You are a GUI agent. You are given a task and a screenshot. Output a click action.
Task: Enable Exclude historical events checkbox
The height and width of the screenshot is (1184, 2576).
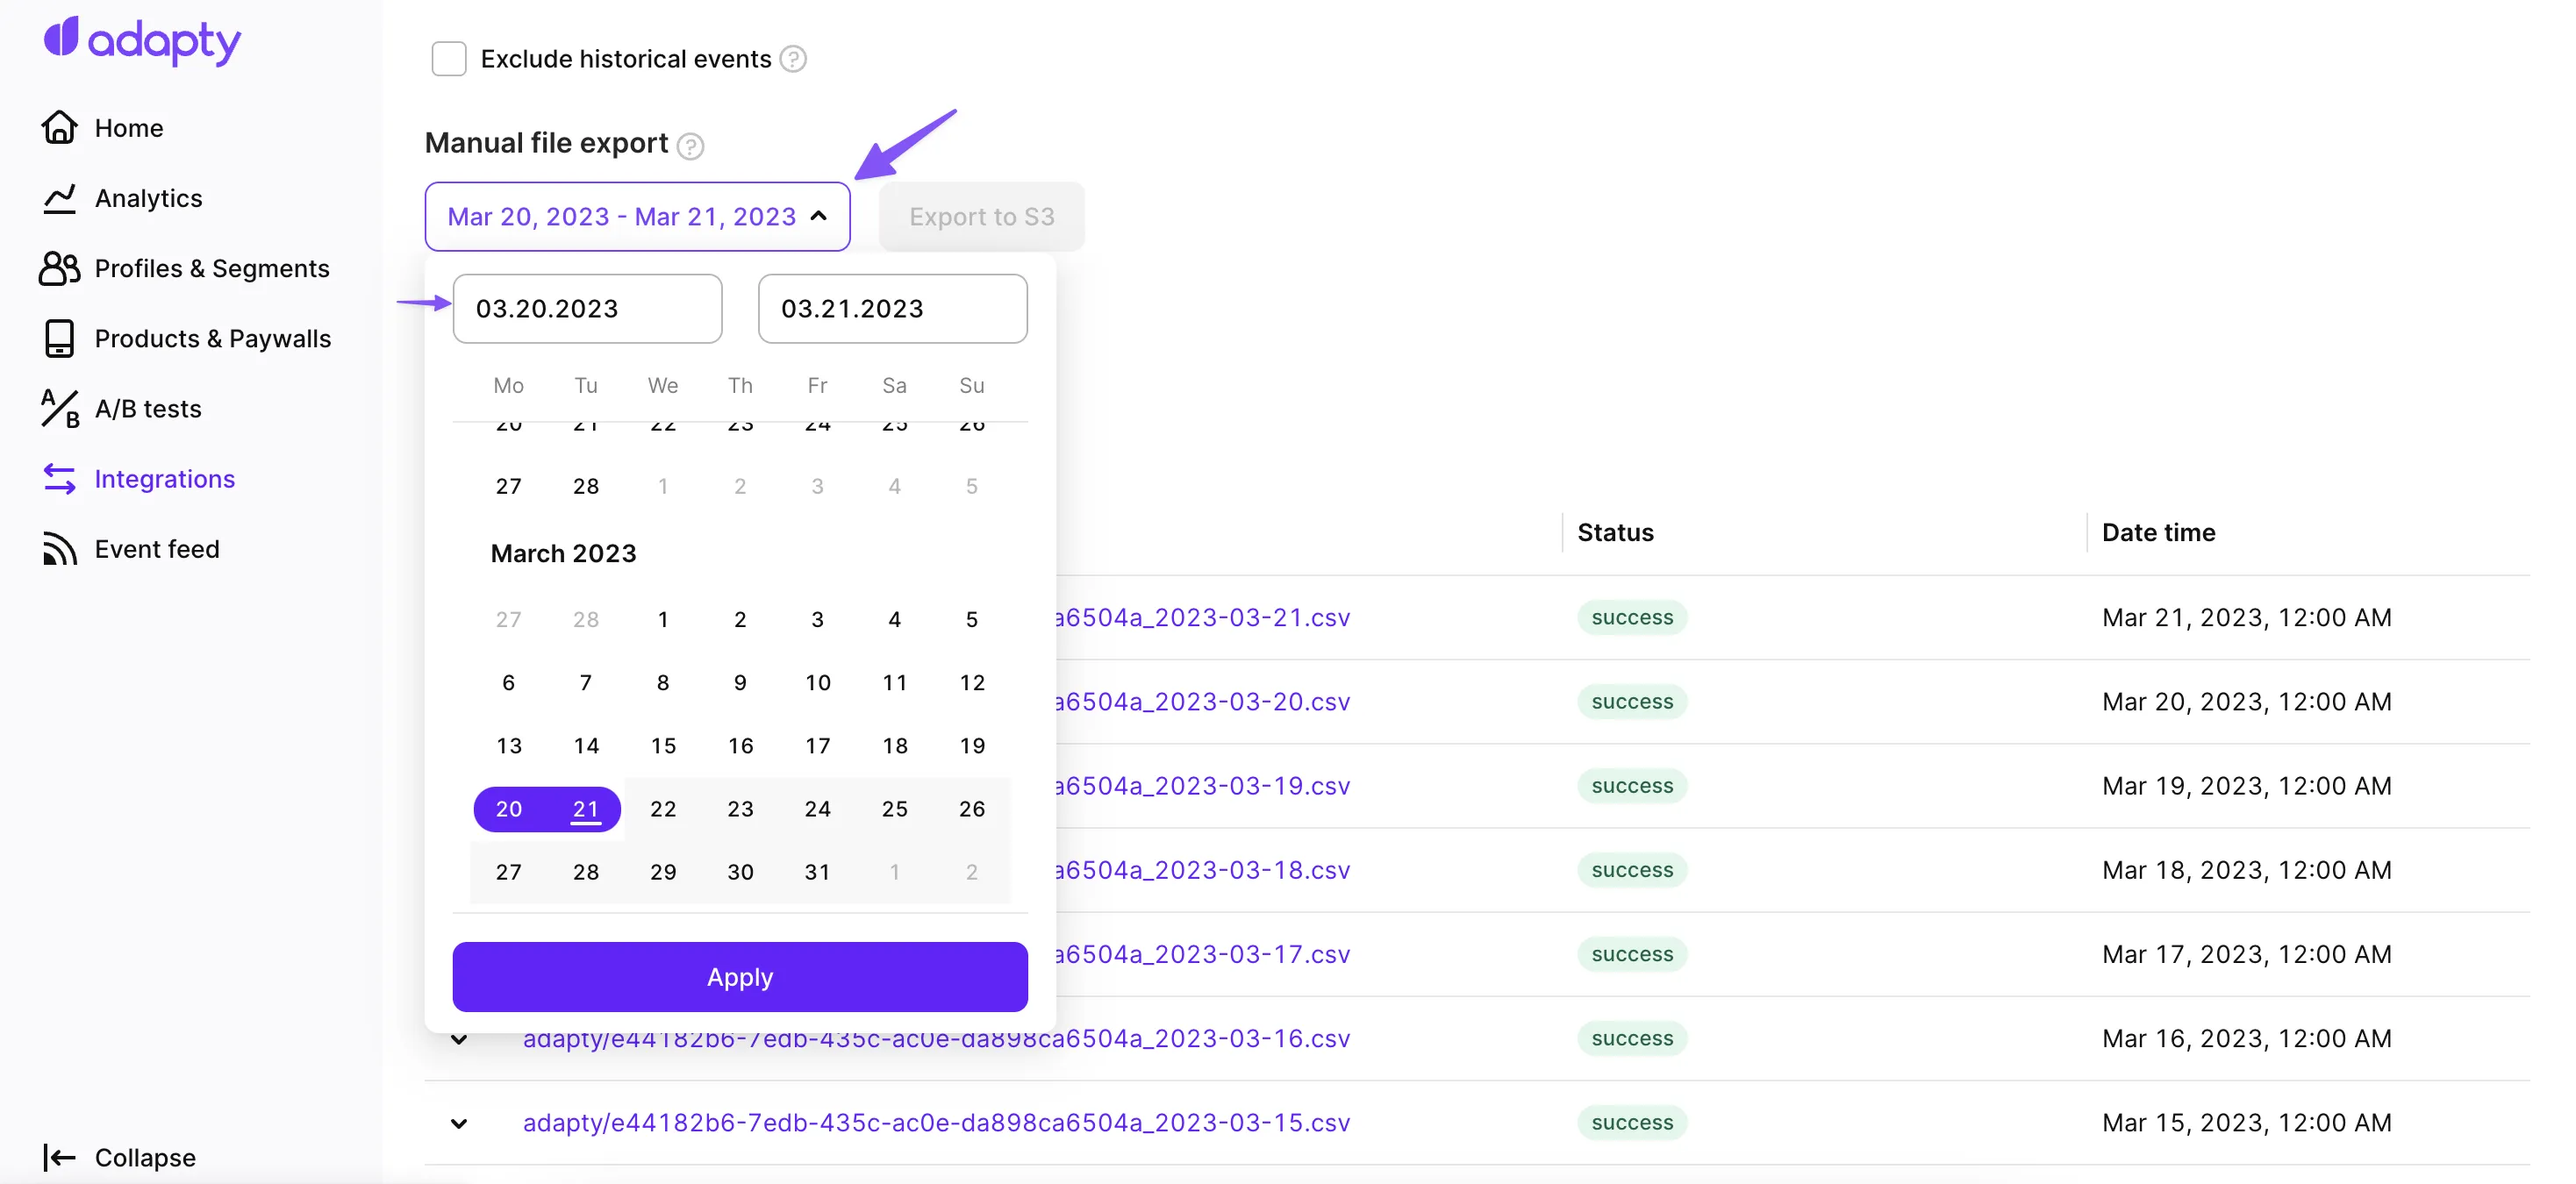pyautogui.click(x=448, y=59)
